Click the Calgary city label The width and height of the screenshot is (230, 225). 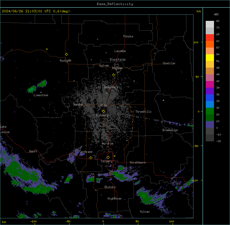(106, 161)
